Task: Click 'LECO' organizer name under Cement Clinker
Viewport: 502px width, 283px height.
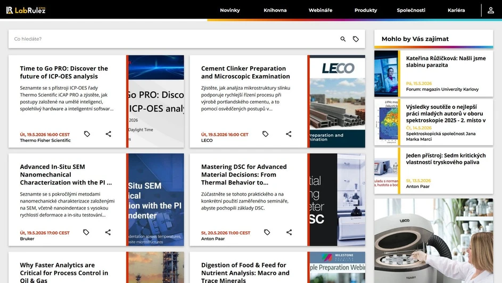Action: (x=207, y=140)
